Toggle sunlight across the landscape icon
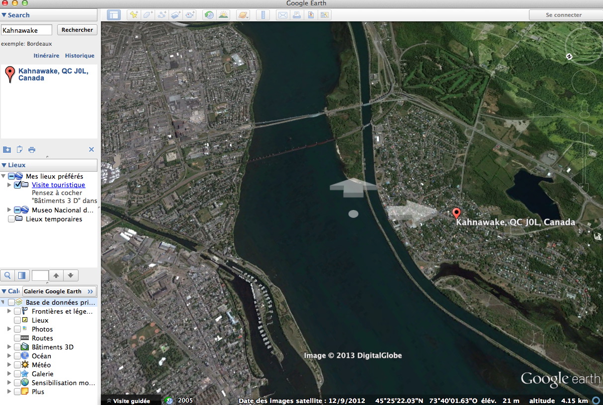The image size is (603, 405). pos(223,15)
